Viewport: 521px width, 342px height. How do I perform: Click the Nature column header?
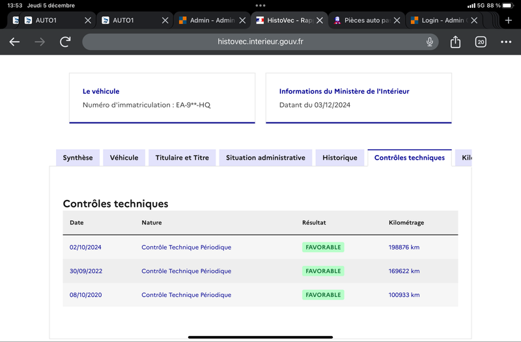[152, 223]
